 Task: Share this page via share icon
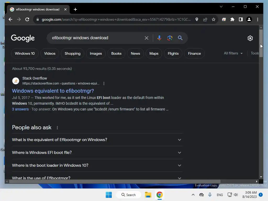click(205, 19)
